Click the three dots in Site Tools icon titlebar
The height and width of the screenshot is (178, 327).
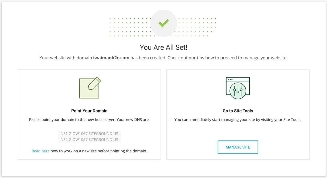click(230, 79)
